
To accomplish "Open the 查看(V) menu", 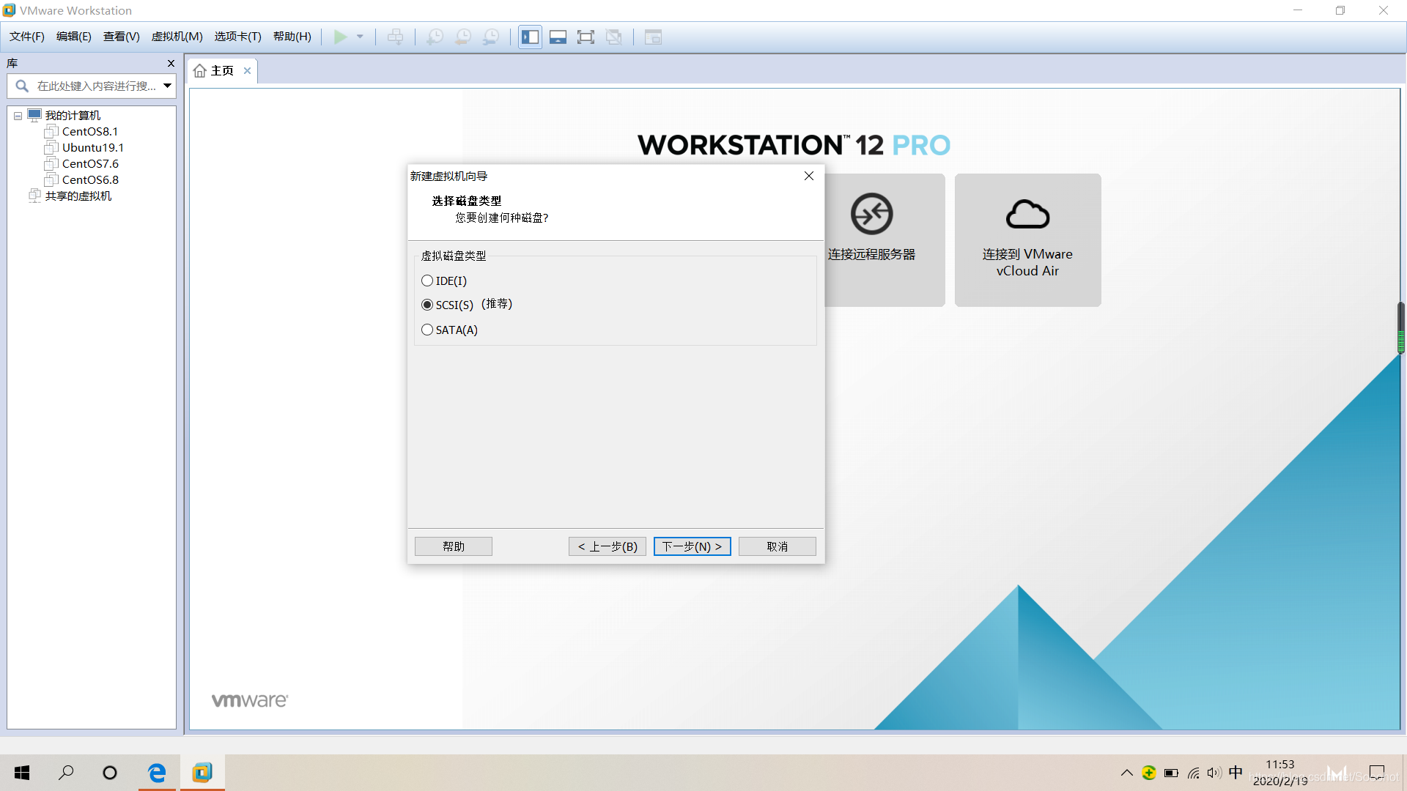I will tap(122, 37).
